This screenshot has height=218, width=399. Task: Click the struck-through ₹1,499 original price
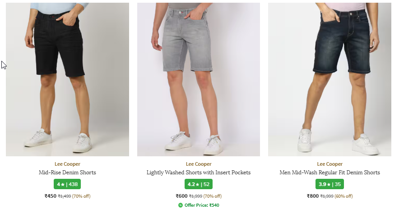tap(64, 196)
